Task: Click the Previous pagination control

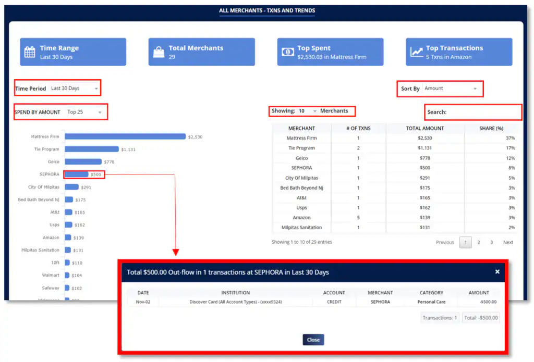Action: (x=445, y=242)
